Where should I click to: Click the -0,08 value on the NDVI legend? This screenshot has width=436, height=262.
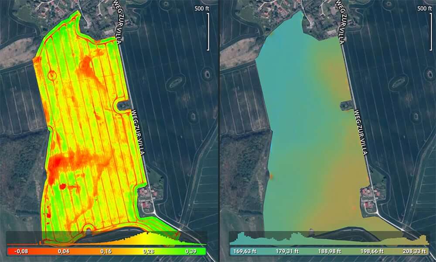coord(20,252)
